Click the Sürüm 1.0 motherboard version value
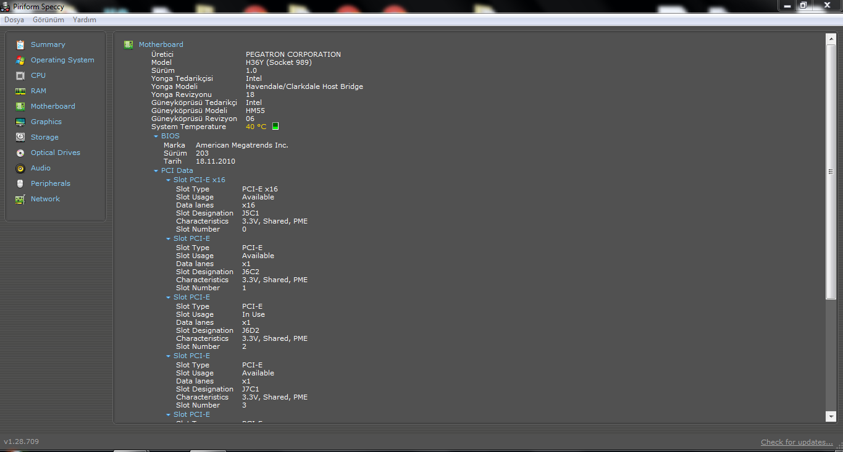This screenshot has width=843, height=452. point(251,70)
